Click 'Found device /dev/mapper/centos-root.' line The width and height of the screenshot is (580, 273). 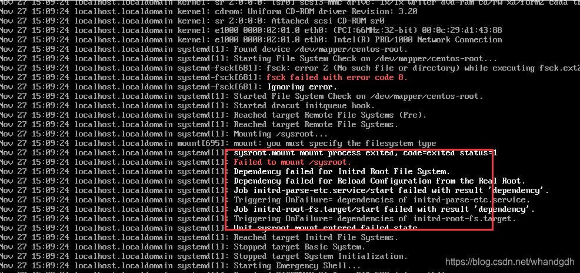(321, 49)
